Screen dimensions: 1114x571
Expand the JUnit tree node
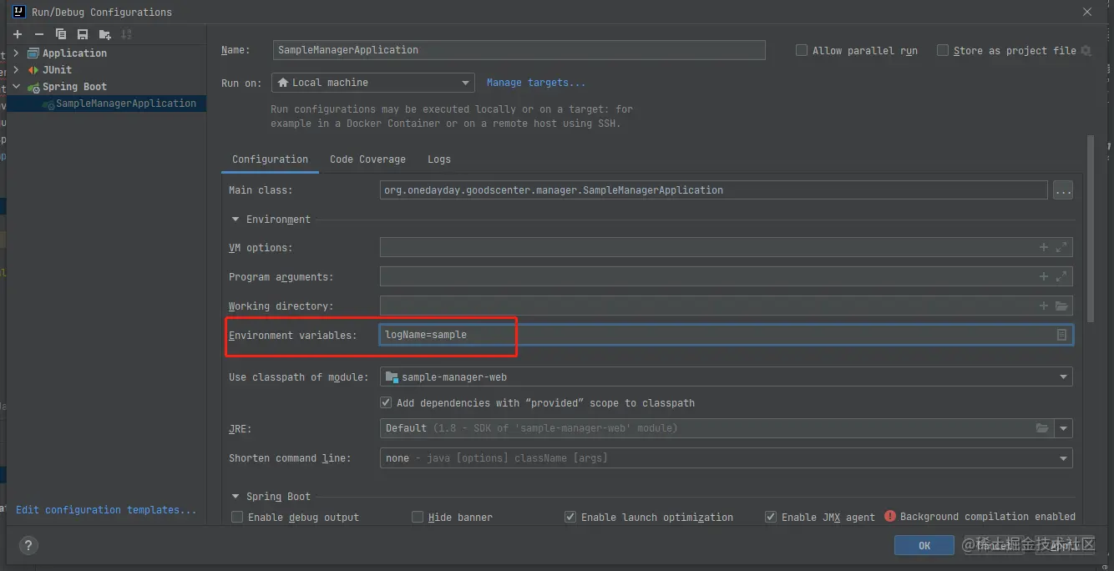coord(17,70)
